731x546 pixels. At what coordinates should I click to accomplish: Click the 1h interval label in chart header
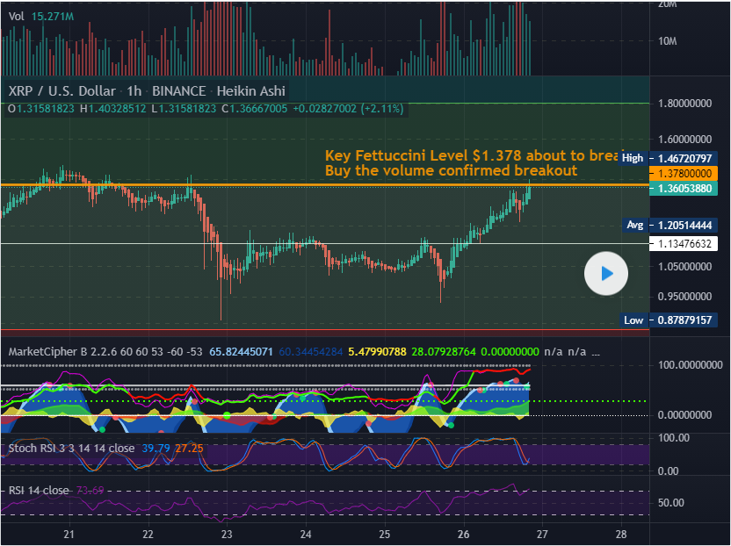pyautogui.click(x=134, y=91)
